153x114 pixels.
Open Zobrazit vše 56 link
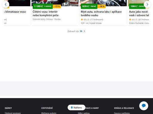[76, 31]
